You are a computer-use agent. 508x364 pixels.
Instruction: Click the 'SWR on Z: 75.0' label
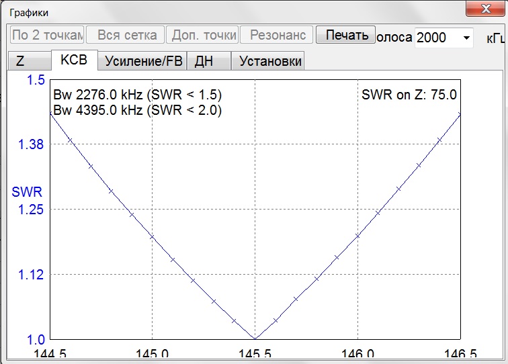409,95
